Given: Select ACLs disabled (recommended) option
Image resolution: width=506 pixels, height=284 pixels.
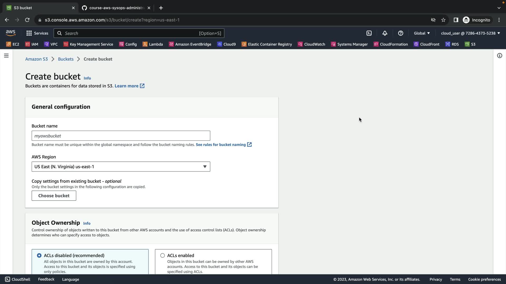Looking at the screenshot, I should pyautogui.click(x=39, y=255).
